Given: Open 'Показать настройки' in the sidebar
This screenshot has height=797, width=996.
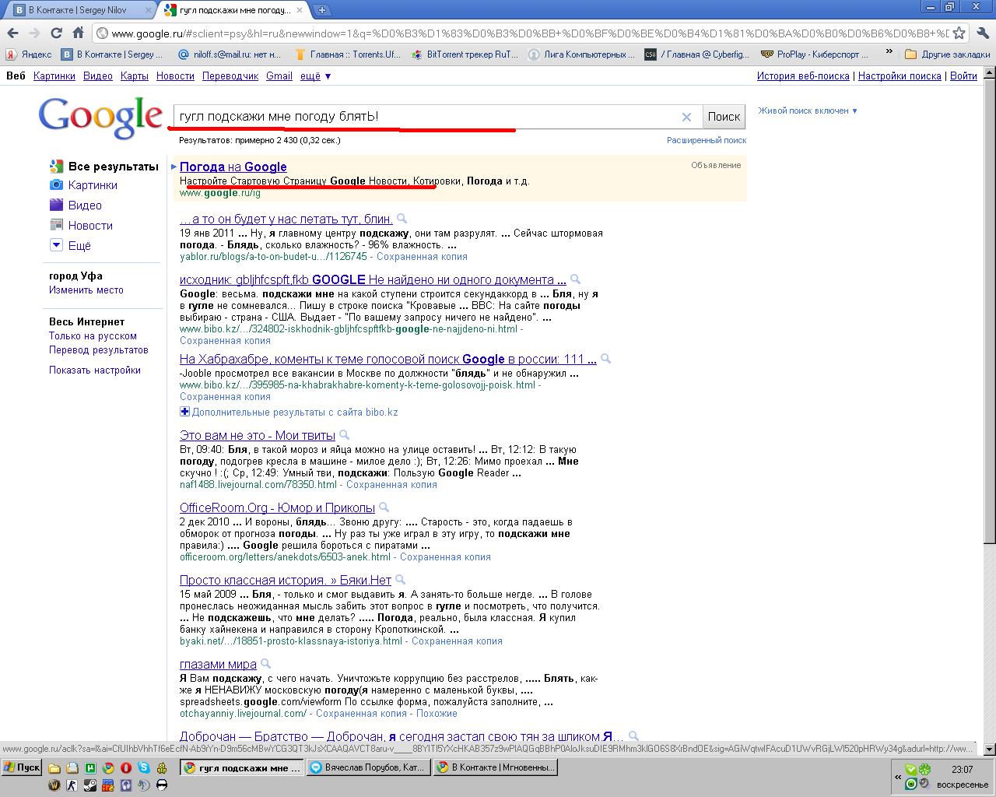Looking at the screenshot, I should coord(95,370).
